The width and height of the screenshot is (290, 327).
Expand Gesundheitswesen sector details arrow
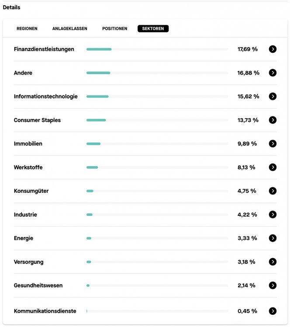273,285
